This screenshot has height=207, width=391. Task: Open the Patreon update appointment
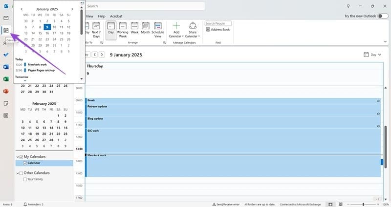coord(233,110)
